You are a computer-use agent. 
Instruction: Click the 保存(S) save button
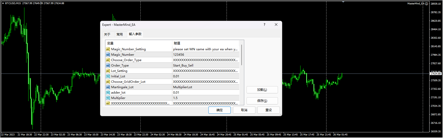[x=262, y=101]
